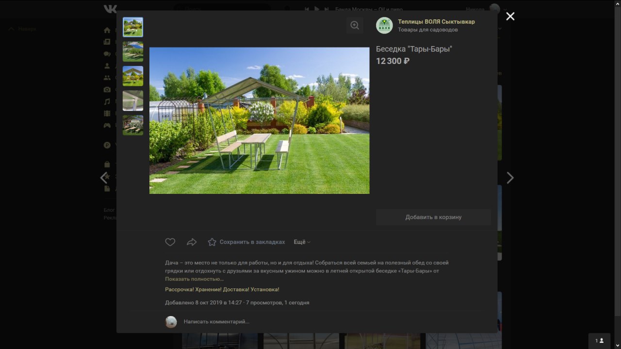Skip to next track in header player

(x=327, y=9)
